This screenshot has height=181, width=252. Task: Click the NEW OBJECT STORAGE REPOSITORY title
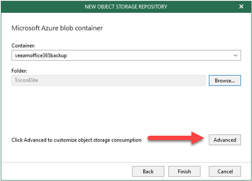pyautogui.click(x=126, y=7)
